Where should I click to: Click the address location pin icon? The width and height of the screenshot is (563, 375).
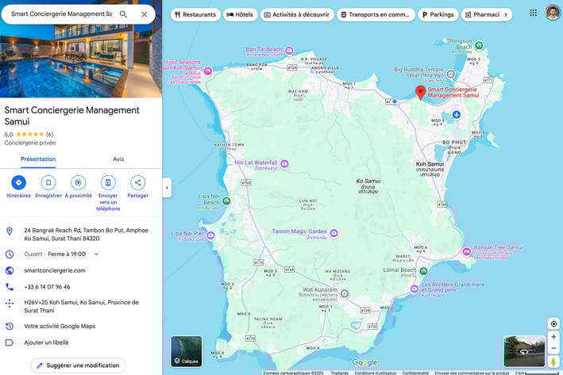pyautogui.click(x=10, y=232)
